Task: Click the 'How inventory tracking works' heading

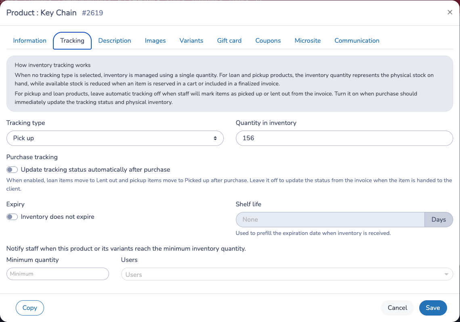Action: [53, 65]
